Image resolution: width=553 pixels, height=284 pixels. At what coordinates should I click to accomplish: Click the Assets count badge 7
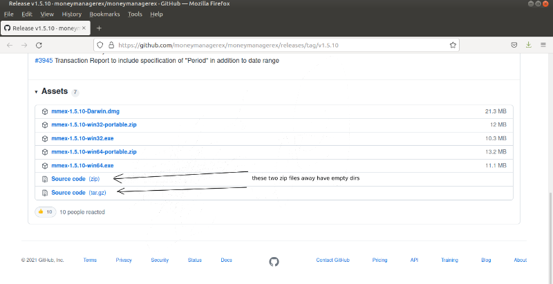point(75,93)
